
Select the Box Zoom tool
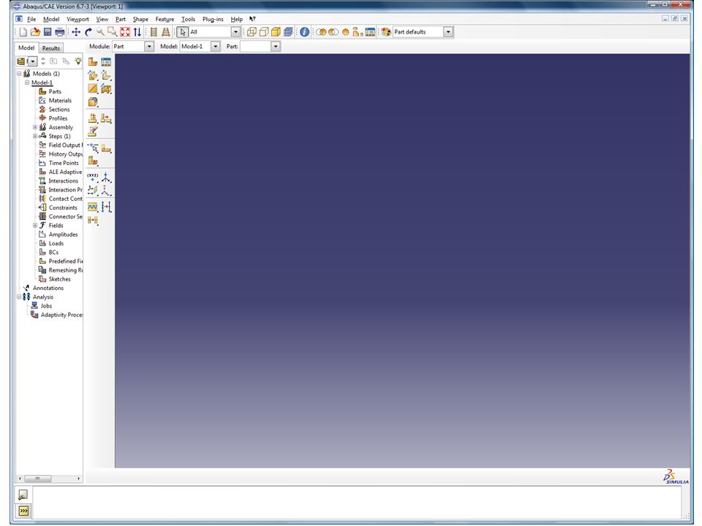coord(113,32)
